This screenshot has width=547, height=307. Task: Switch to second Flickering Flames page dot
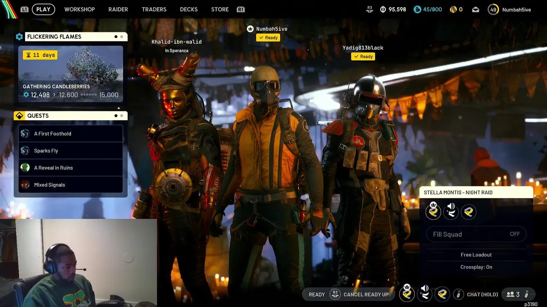[121, 37]
